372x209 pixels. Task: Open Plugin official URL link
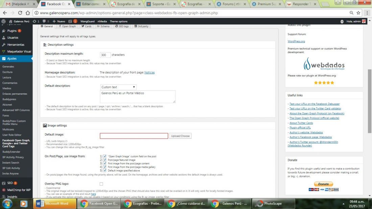click(300, 127)
